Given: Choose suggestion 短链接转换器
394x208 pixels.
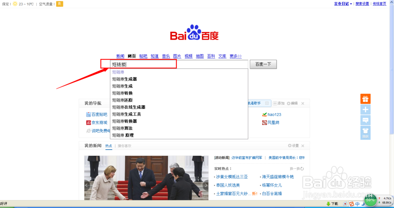Looking at the screenshot, I should [x=179, y=121].
